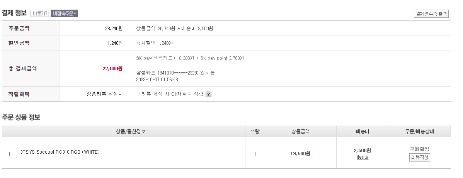
Task: Click the 주문 상품 정보 section heading
Action: point(21,117)
